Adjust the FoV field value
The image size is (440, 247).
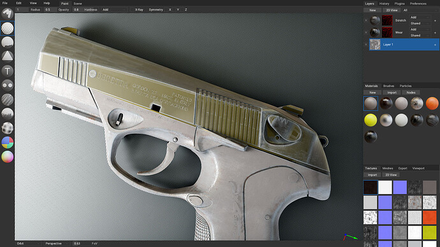coord(85,243)
